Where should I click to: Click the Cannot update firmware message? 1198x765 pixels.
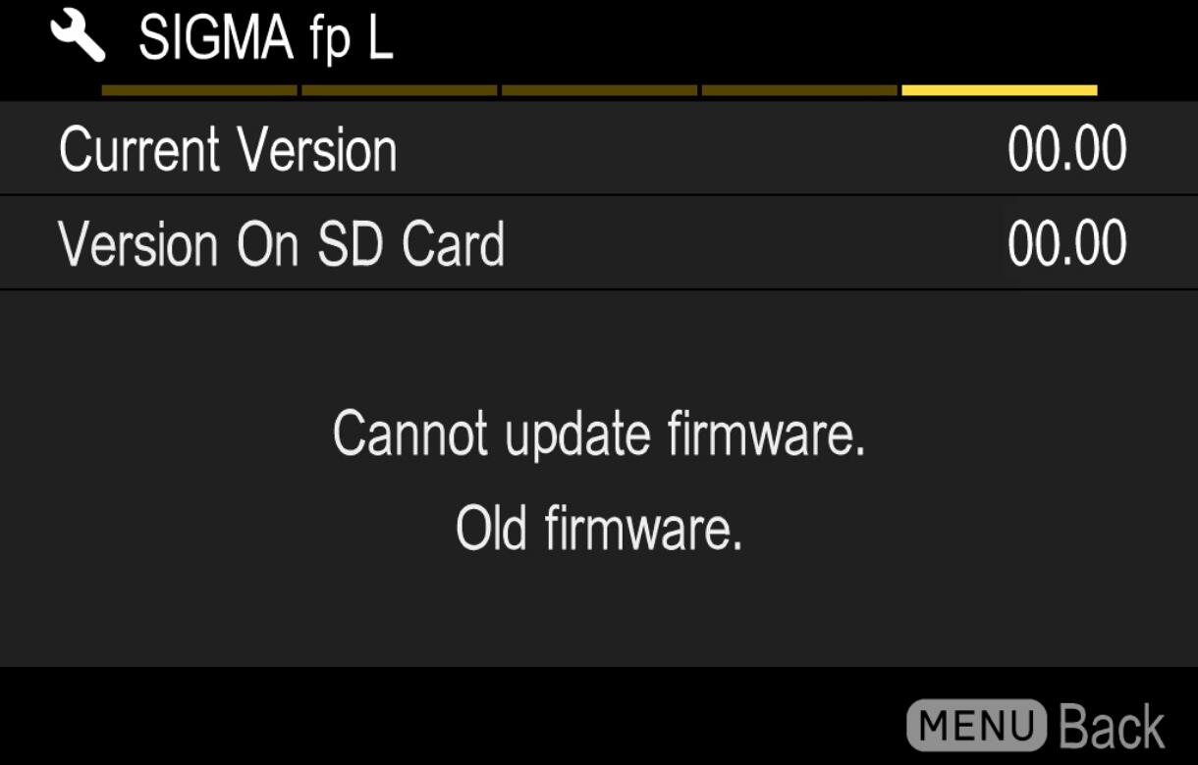click(599, 434)
